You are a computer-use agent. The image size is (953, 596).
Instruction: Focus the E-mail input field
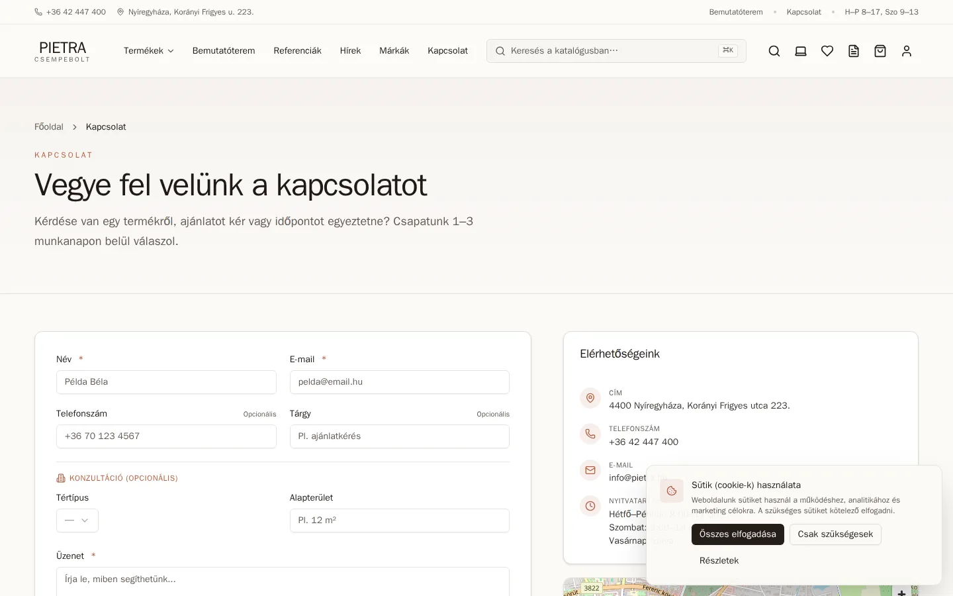400,382
